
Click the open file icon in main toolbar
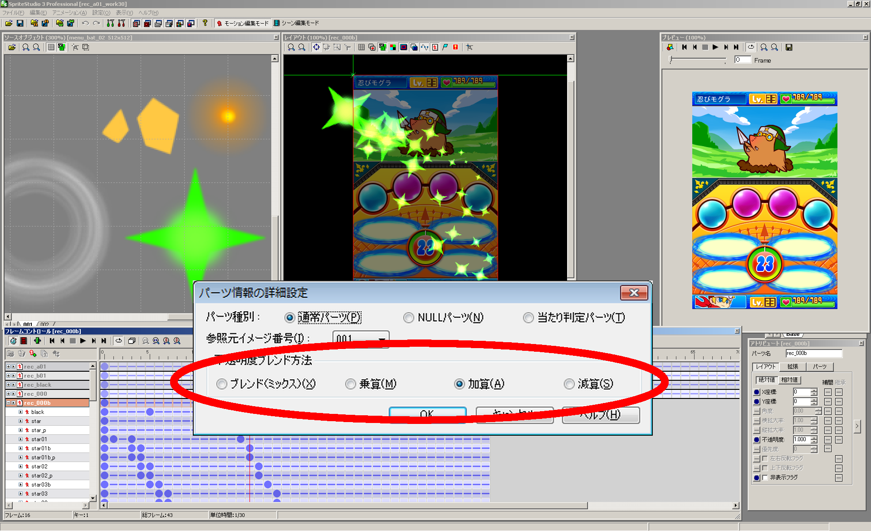(9, 23)
